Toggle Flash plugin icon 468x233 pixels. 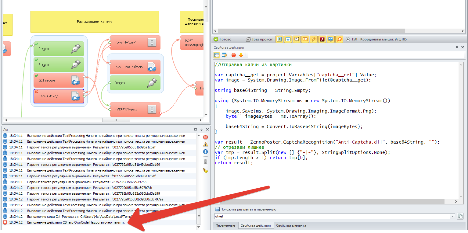click(x=322, y=39)
